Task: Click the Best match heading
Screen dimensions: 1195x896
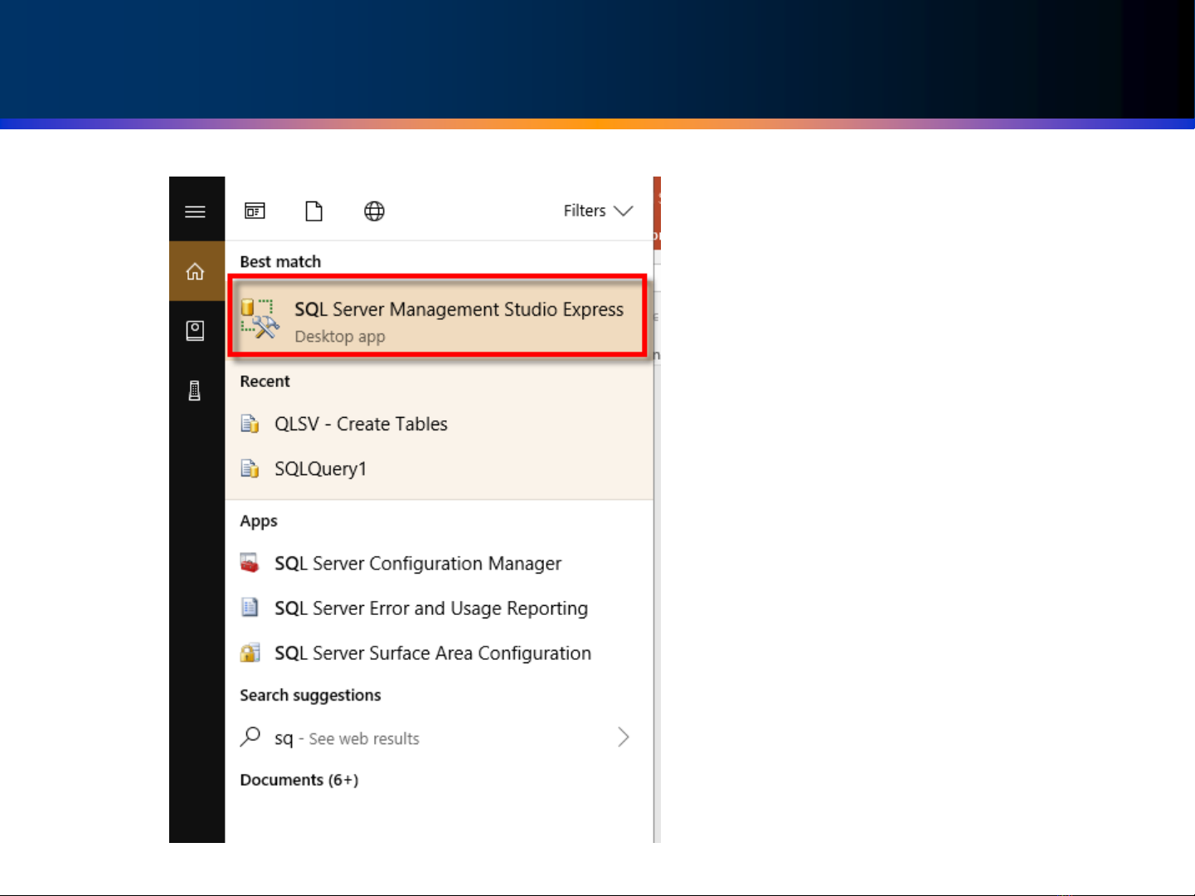Action: [280, 262]
